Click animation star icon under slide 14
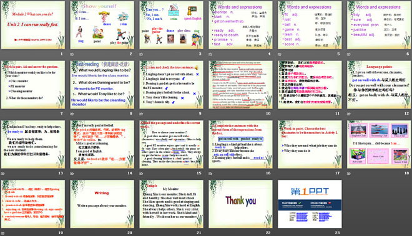412x236 pixels. [72, 173]
